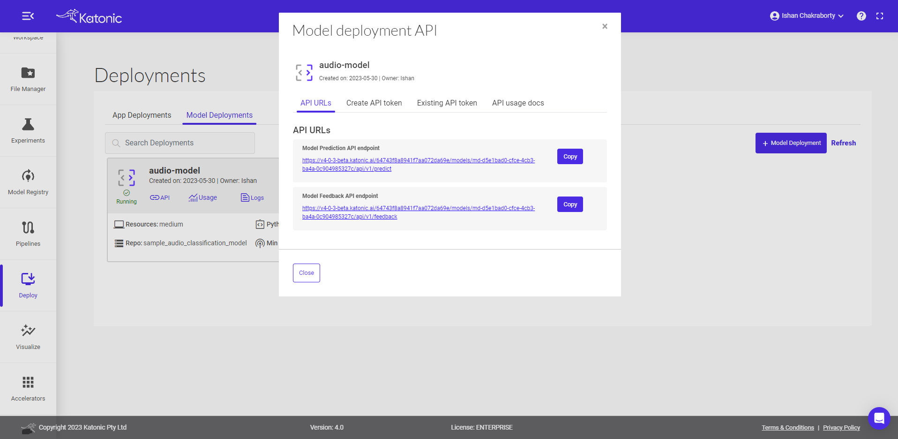Click the Resources laptop icon

[119, 224]
